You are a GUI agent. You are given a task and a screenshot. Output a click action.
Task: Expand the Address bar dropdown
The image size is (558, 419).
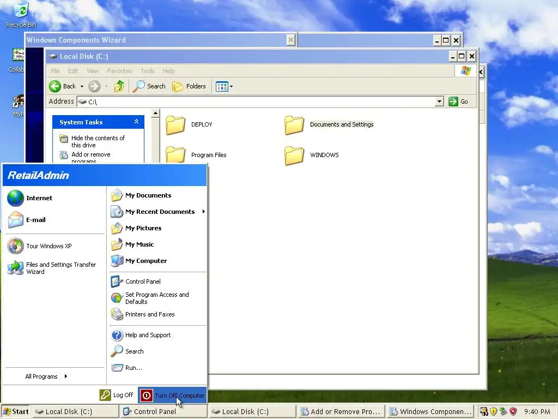[x=440, y=101]
